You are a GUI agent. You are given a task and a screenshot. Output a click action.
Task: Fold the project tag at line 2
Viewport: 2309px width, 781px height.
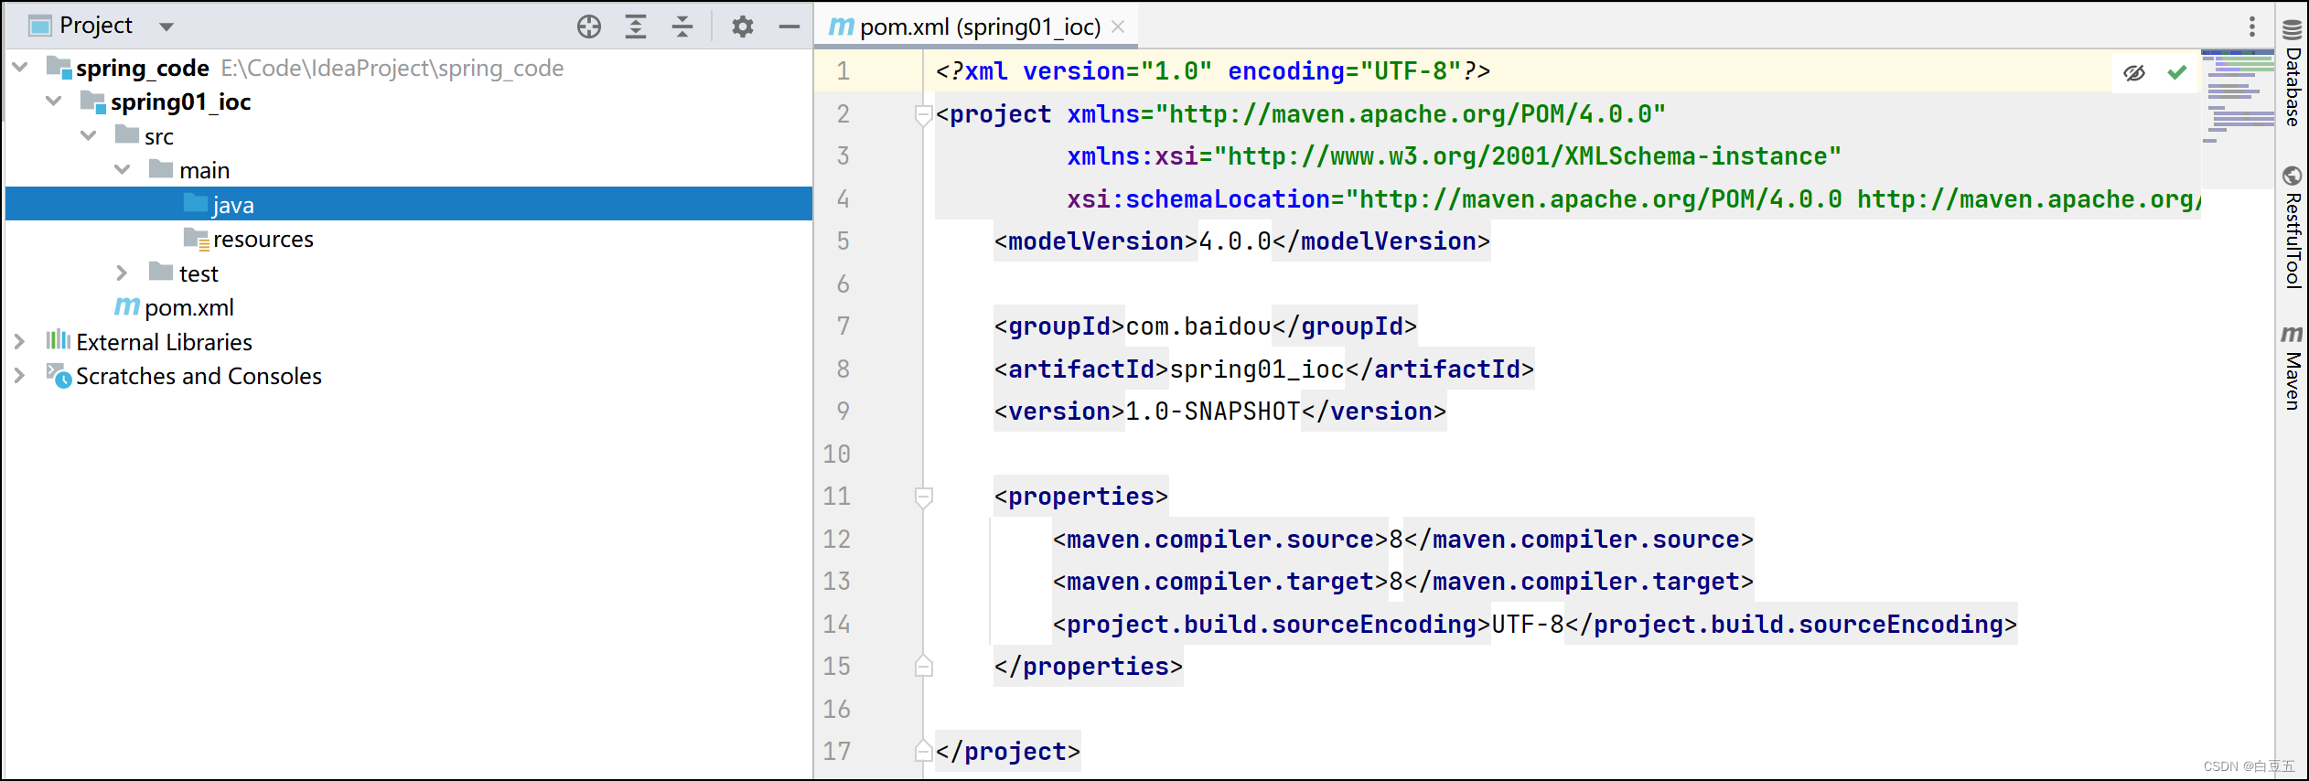click(x=924, y=114)
